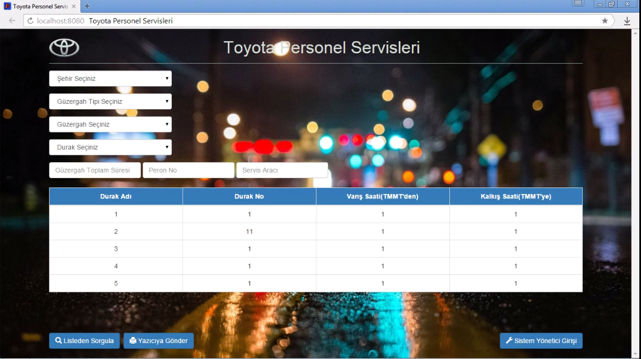Click the Sistem Yönetici Girişi button
The image size is (641, 359).
coord(541,341)
